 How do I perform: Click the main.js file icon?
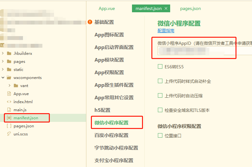click(x=9, y=110)
